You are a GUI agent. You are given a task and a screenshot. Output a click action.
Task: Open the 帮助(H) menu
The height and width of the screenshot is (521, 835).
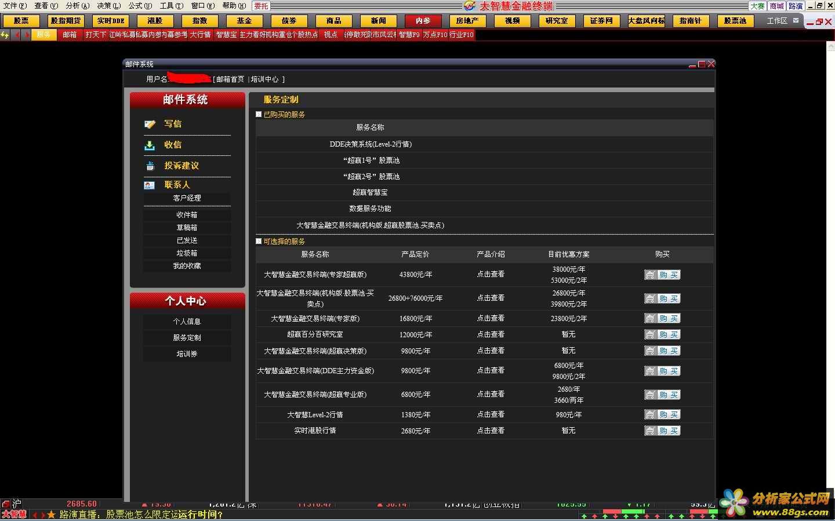coord(234,6)
